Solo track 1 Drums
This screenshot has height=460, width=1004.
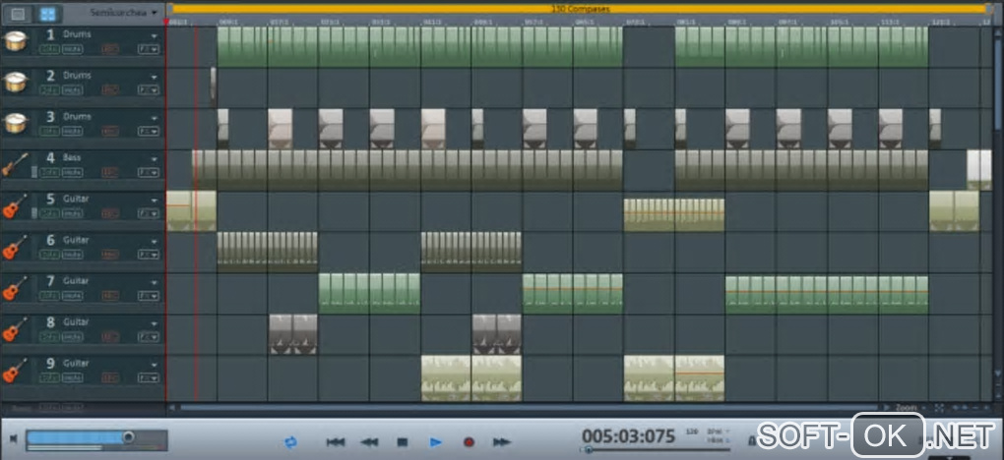[x=49, y=48]
